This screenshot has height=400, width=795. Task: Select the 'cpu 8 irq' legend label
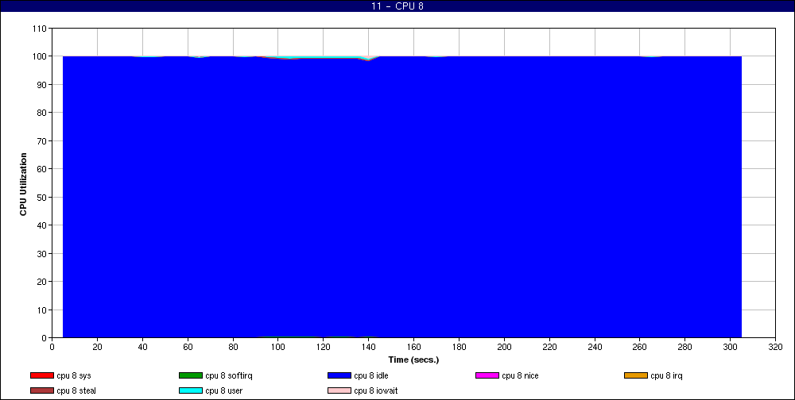click(667, 375)
